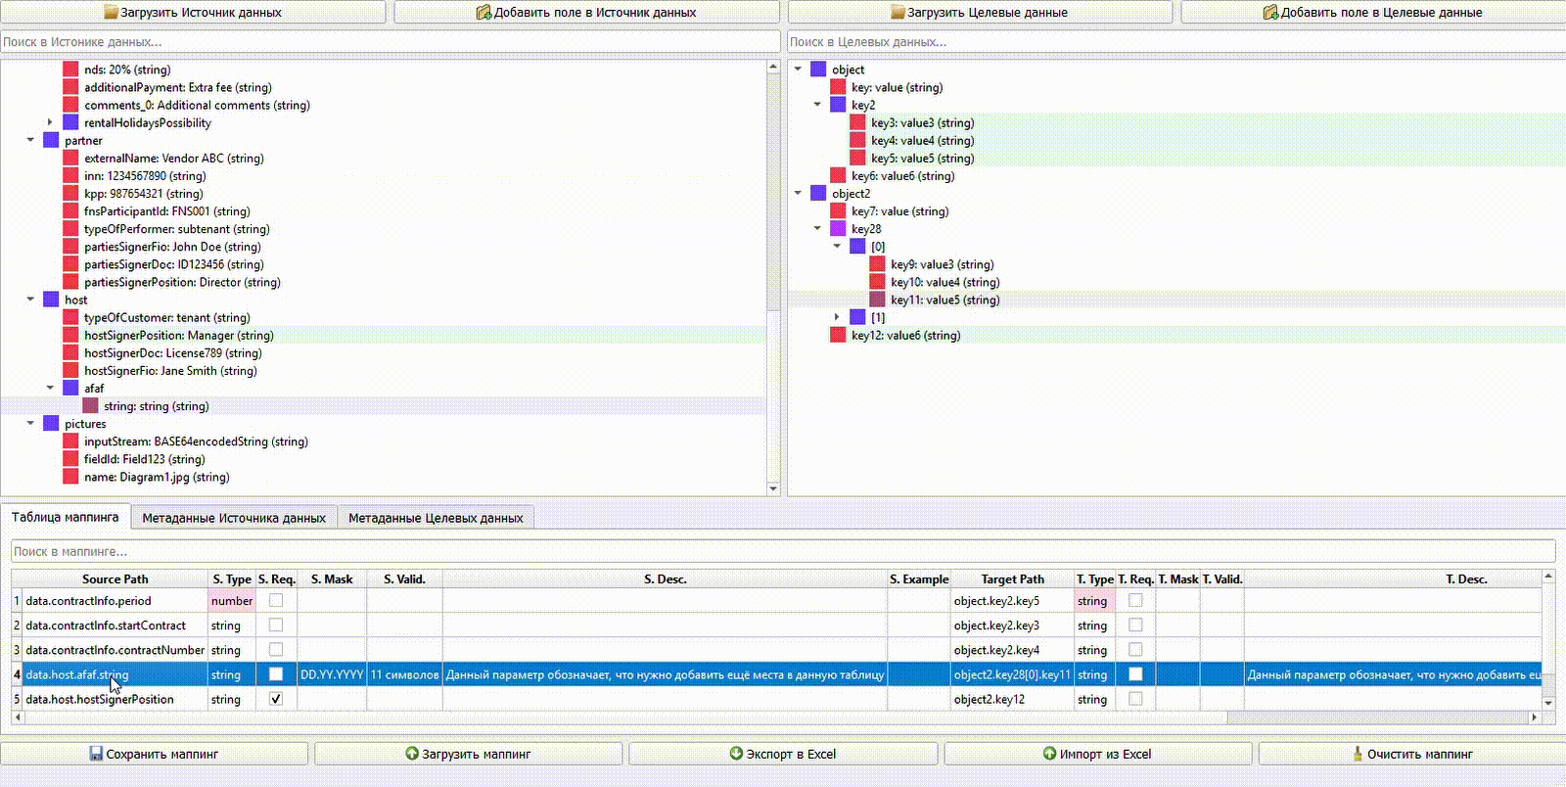Click the red field icon beside nds: 20%
Screen dimensions: 1566x787
click(x=70, y=69)
